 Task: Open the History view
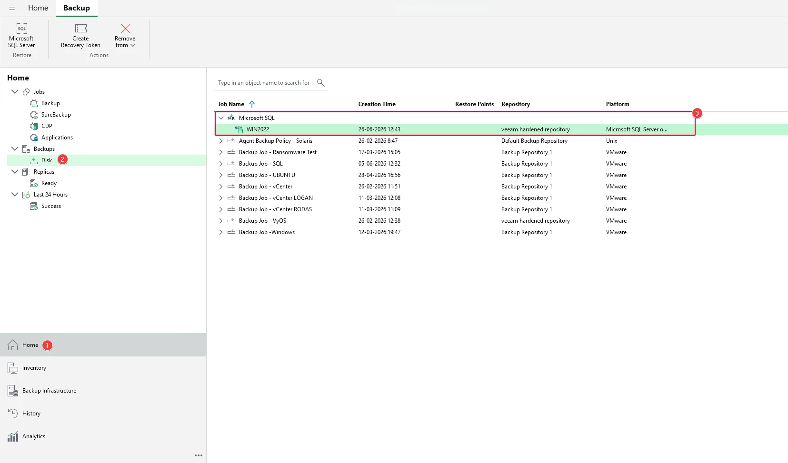pos(103,414)
